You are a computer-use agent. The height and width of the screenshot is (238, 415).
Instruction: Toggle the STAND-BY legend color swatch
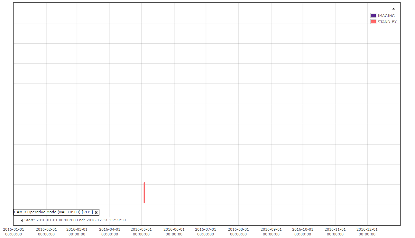pyautogui.click(x=373, y=22)
